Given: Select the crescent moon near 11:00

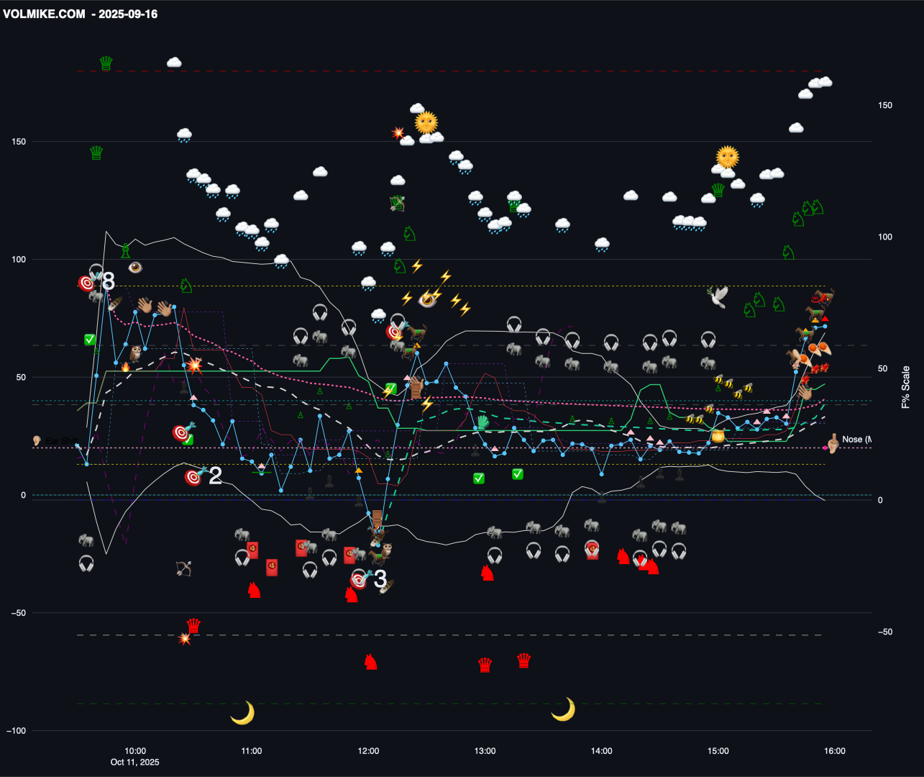Looking at the screenshot, I should point(242,713).
